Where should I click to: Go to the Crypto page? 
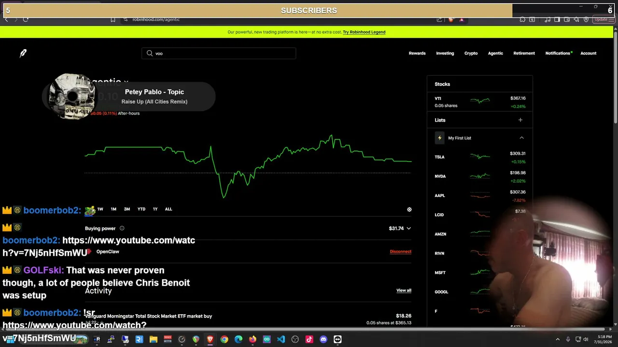471,53
